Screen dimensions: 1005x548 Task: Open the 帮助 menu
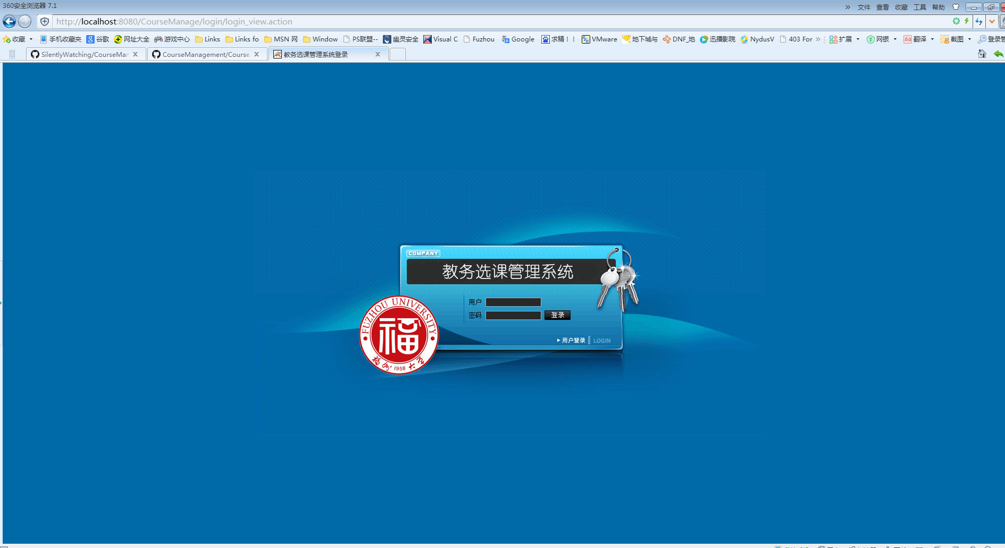939,7
